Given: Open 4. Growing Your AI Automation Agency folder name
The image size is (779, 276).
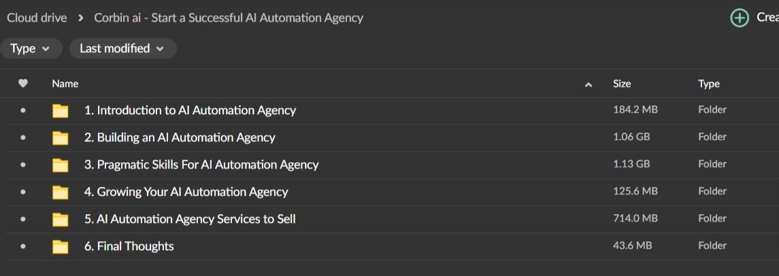Looking at the screenshot, I should [x=186, y=192].
